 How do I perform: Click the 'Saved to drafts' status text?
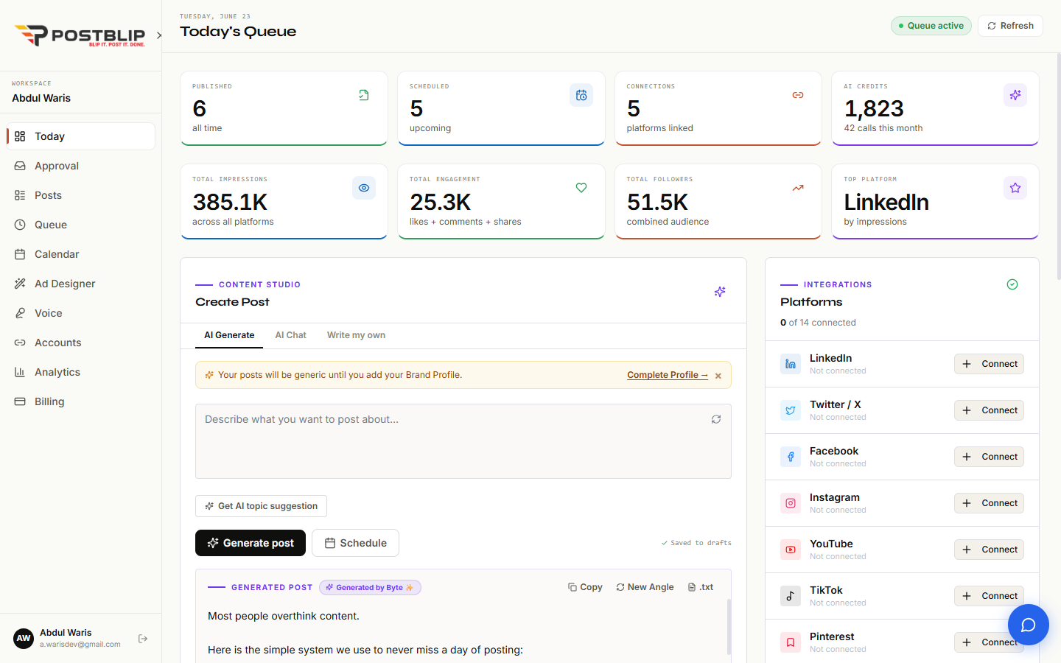(x=696, y=543)
